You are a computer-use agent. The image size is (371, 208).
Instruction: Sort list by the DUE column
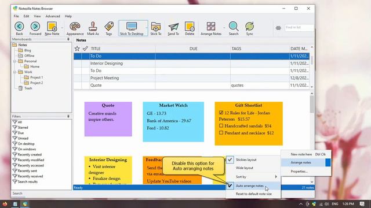coord(193,49)
